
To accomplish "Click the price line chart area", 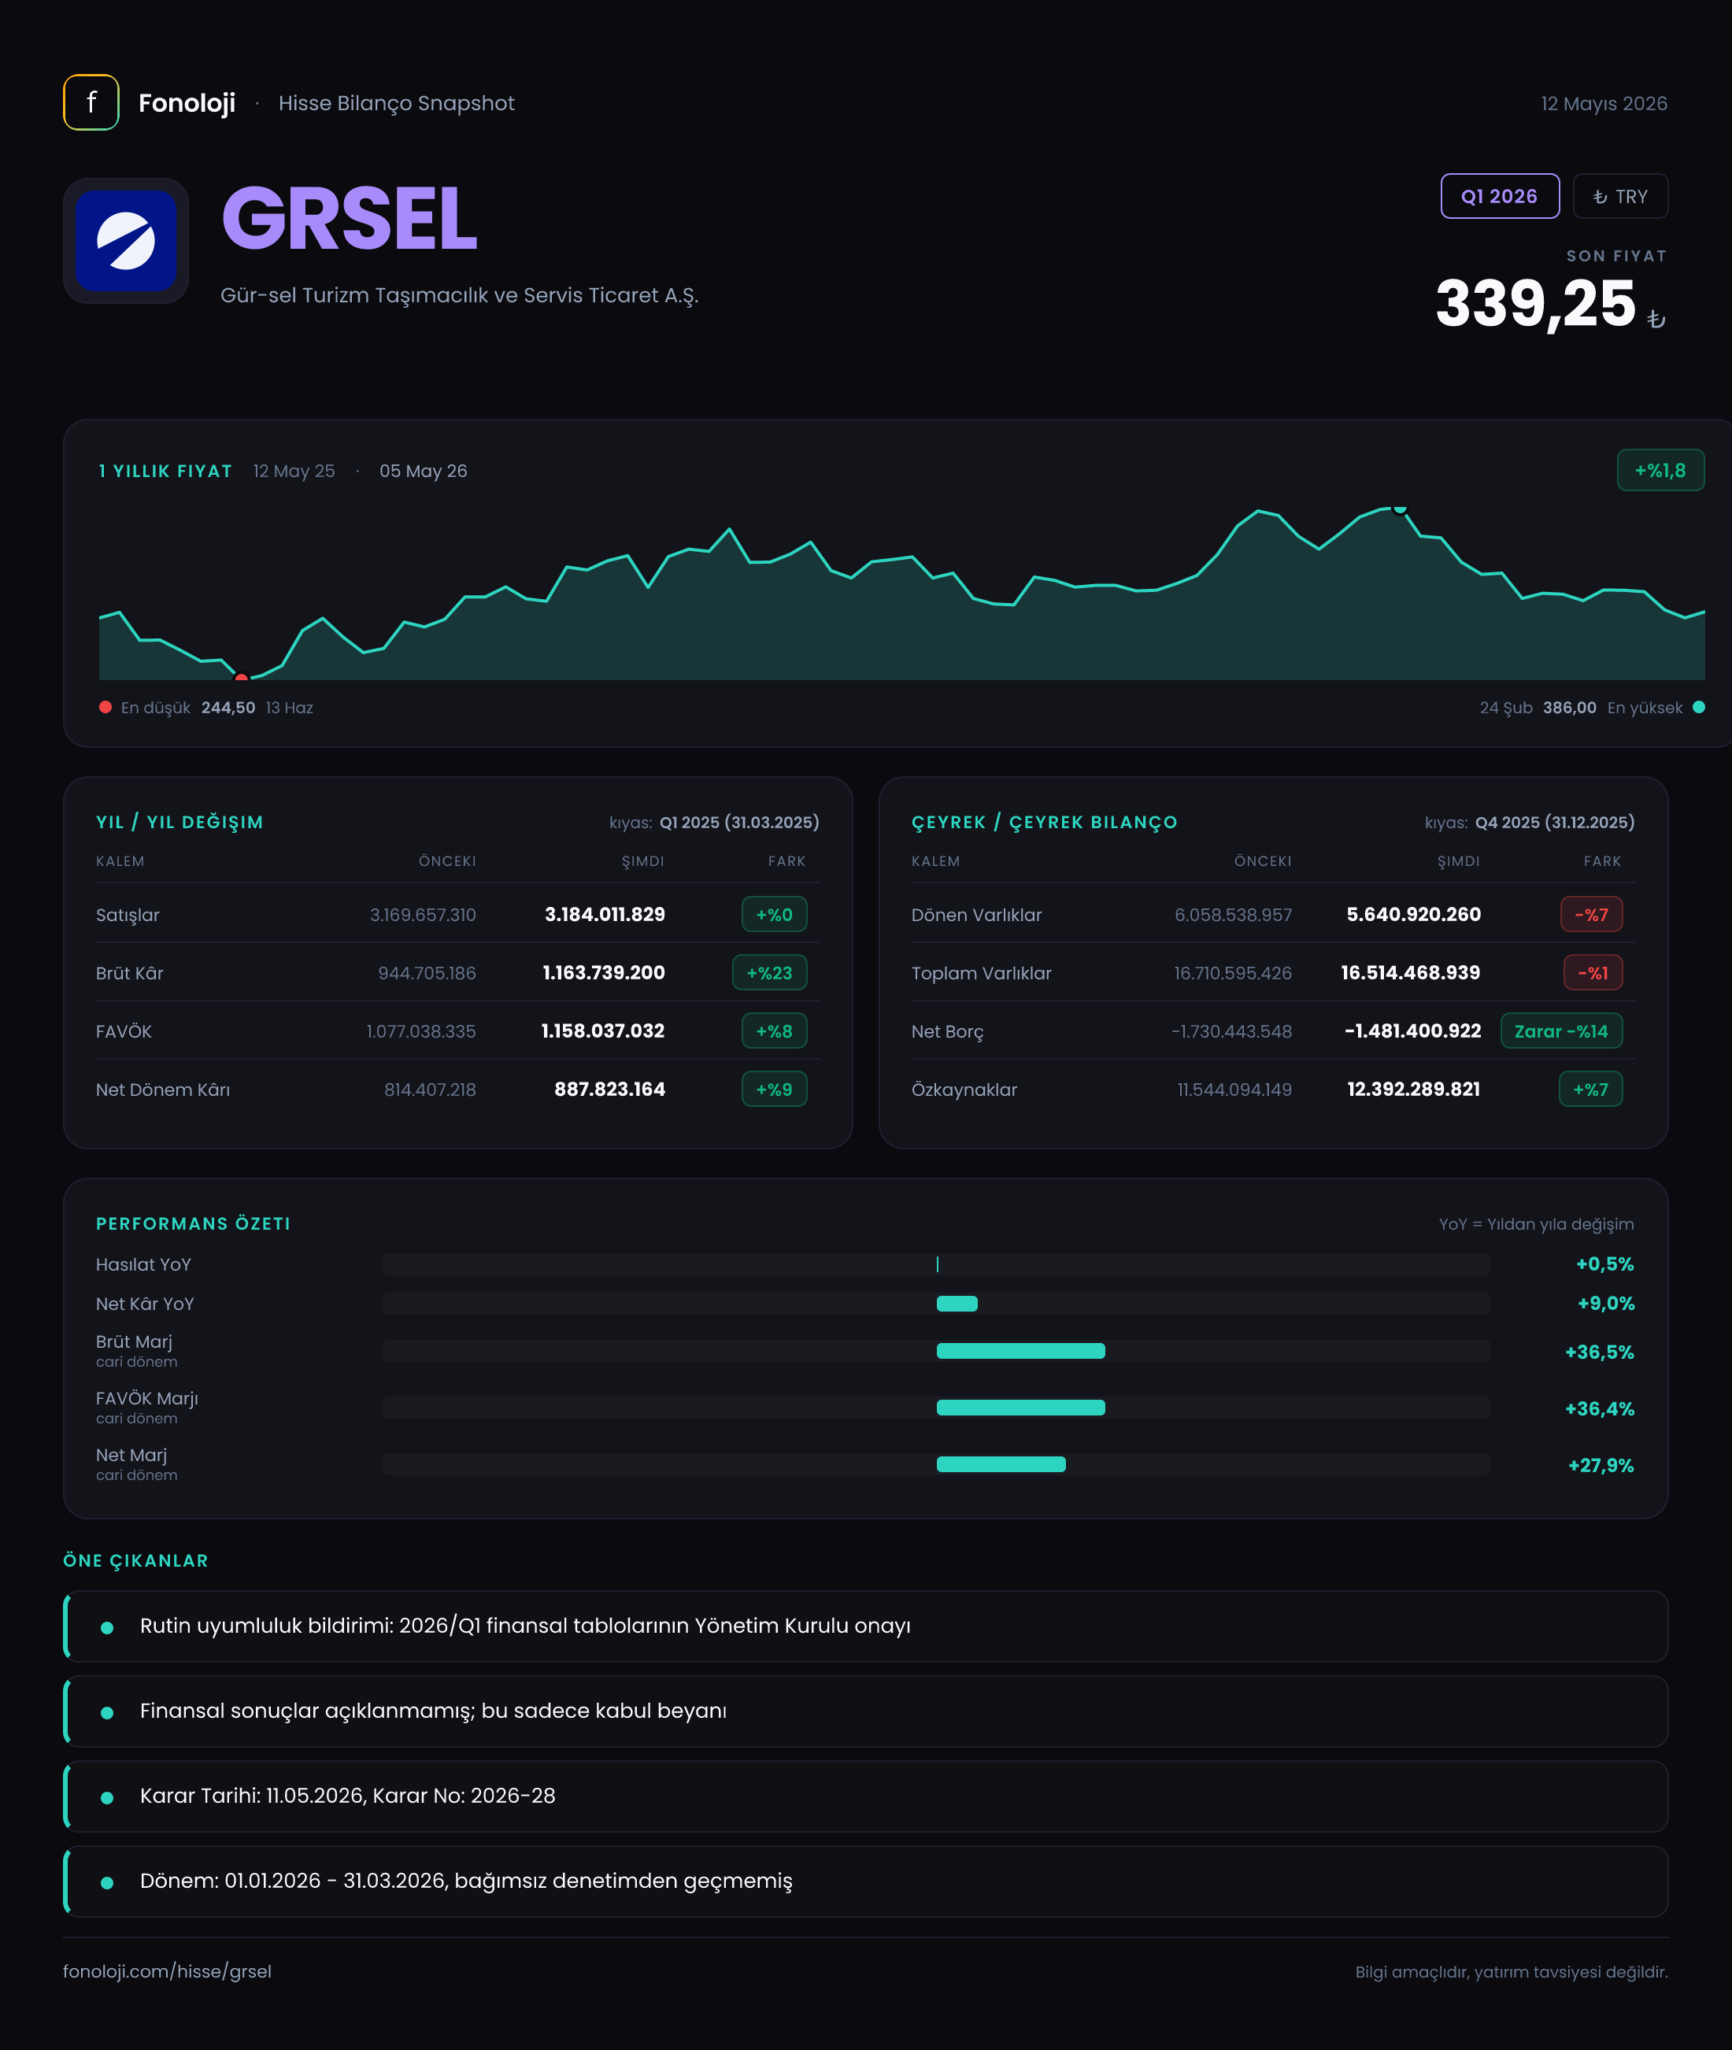I will coord(901,592).
